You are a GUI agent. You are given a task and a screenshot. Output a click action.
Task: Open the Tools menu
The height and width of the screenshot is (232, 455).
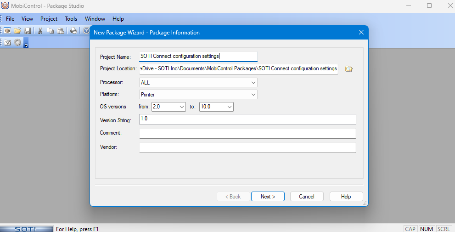(x=71, y=19)
